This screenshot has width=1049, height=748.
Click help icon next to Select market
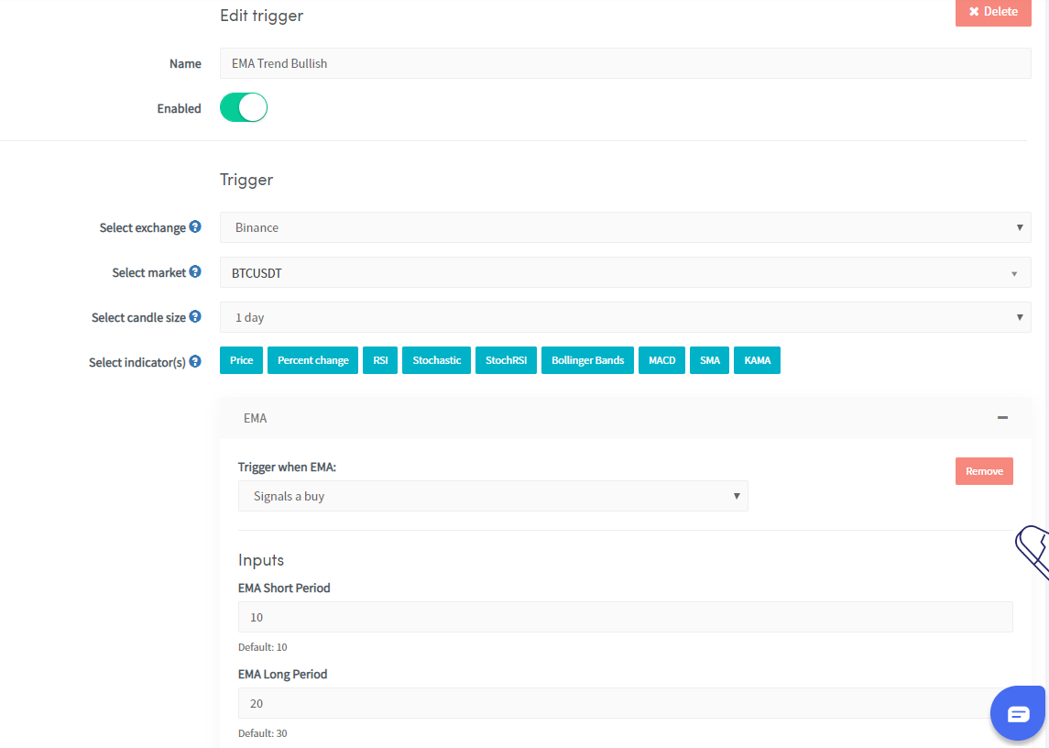(194, 271)
